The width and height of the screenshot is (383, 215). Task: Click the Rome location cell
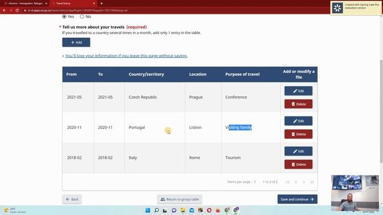203,158
